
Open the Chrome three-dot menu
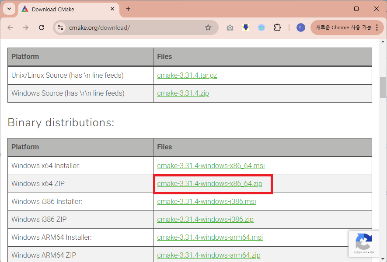pos(377,28)
